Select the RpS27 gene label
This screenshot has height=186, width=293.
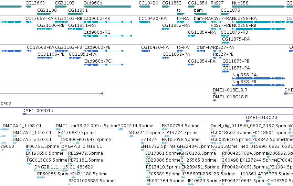tap(217, 3)
